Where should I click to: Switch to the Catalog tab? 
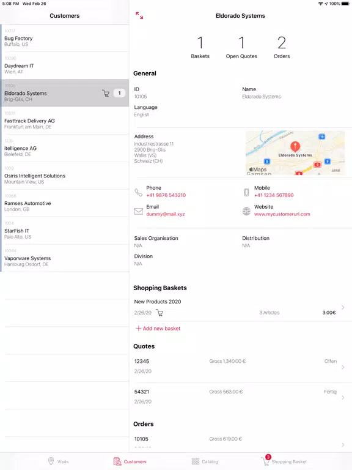click(x=205, y=461)
